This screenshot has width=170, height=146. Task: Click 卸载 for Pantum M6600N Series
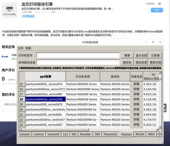coord(137,84)
